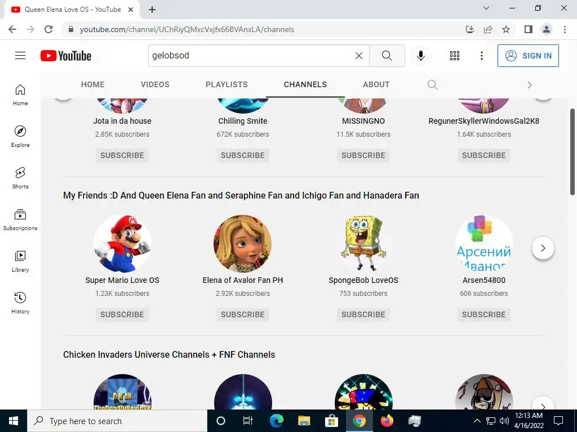Open the notification center icon

(558, 421)
